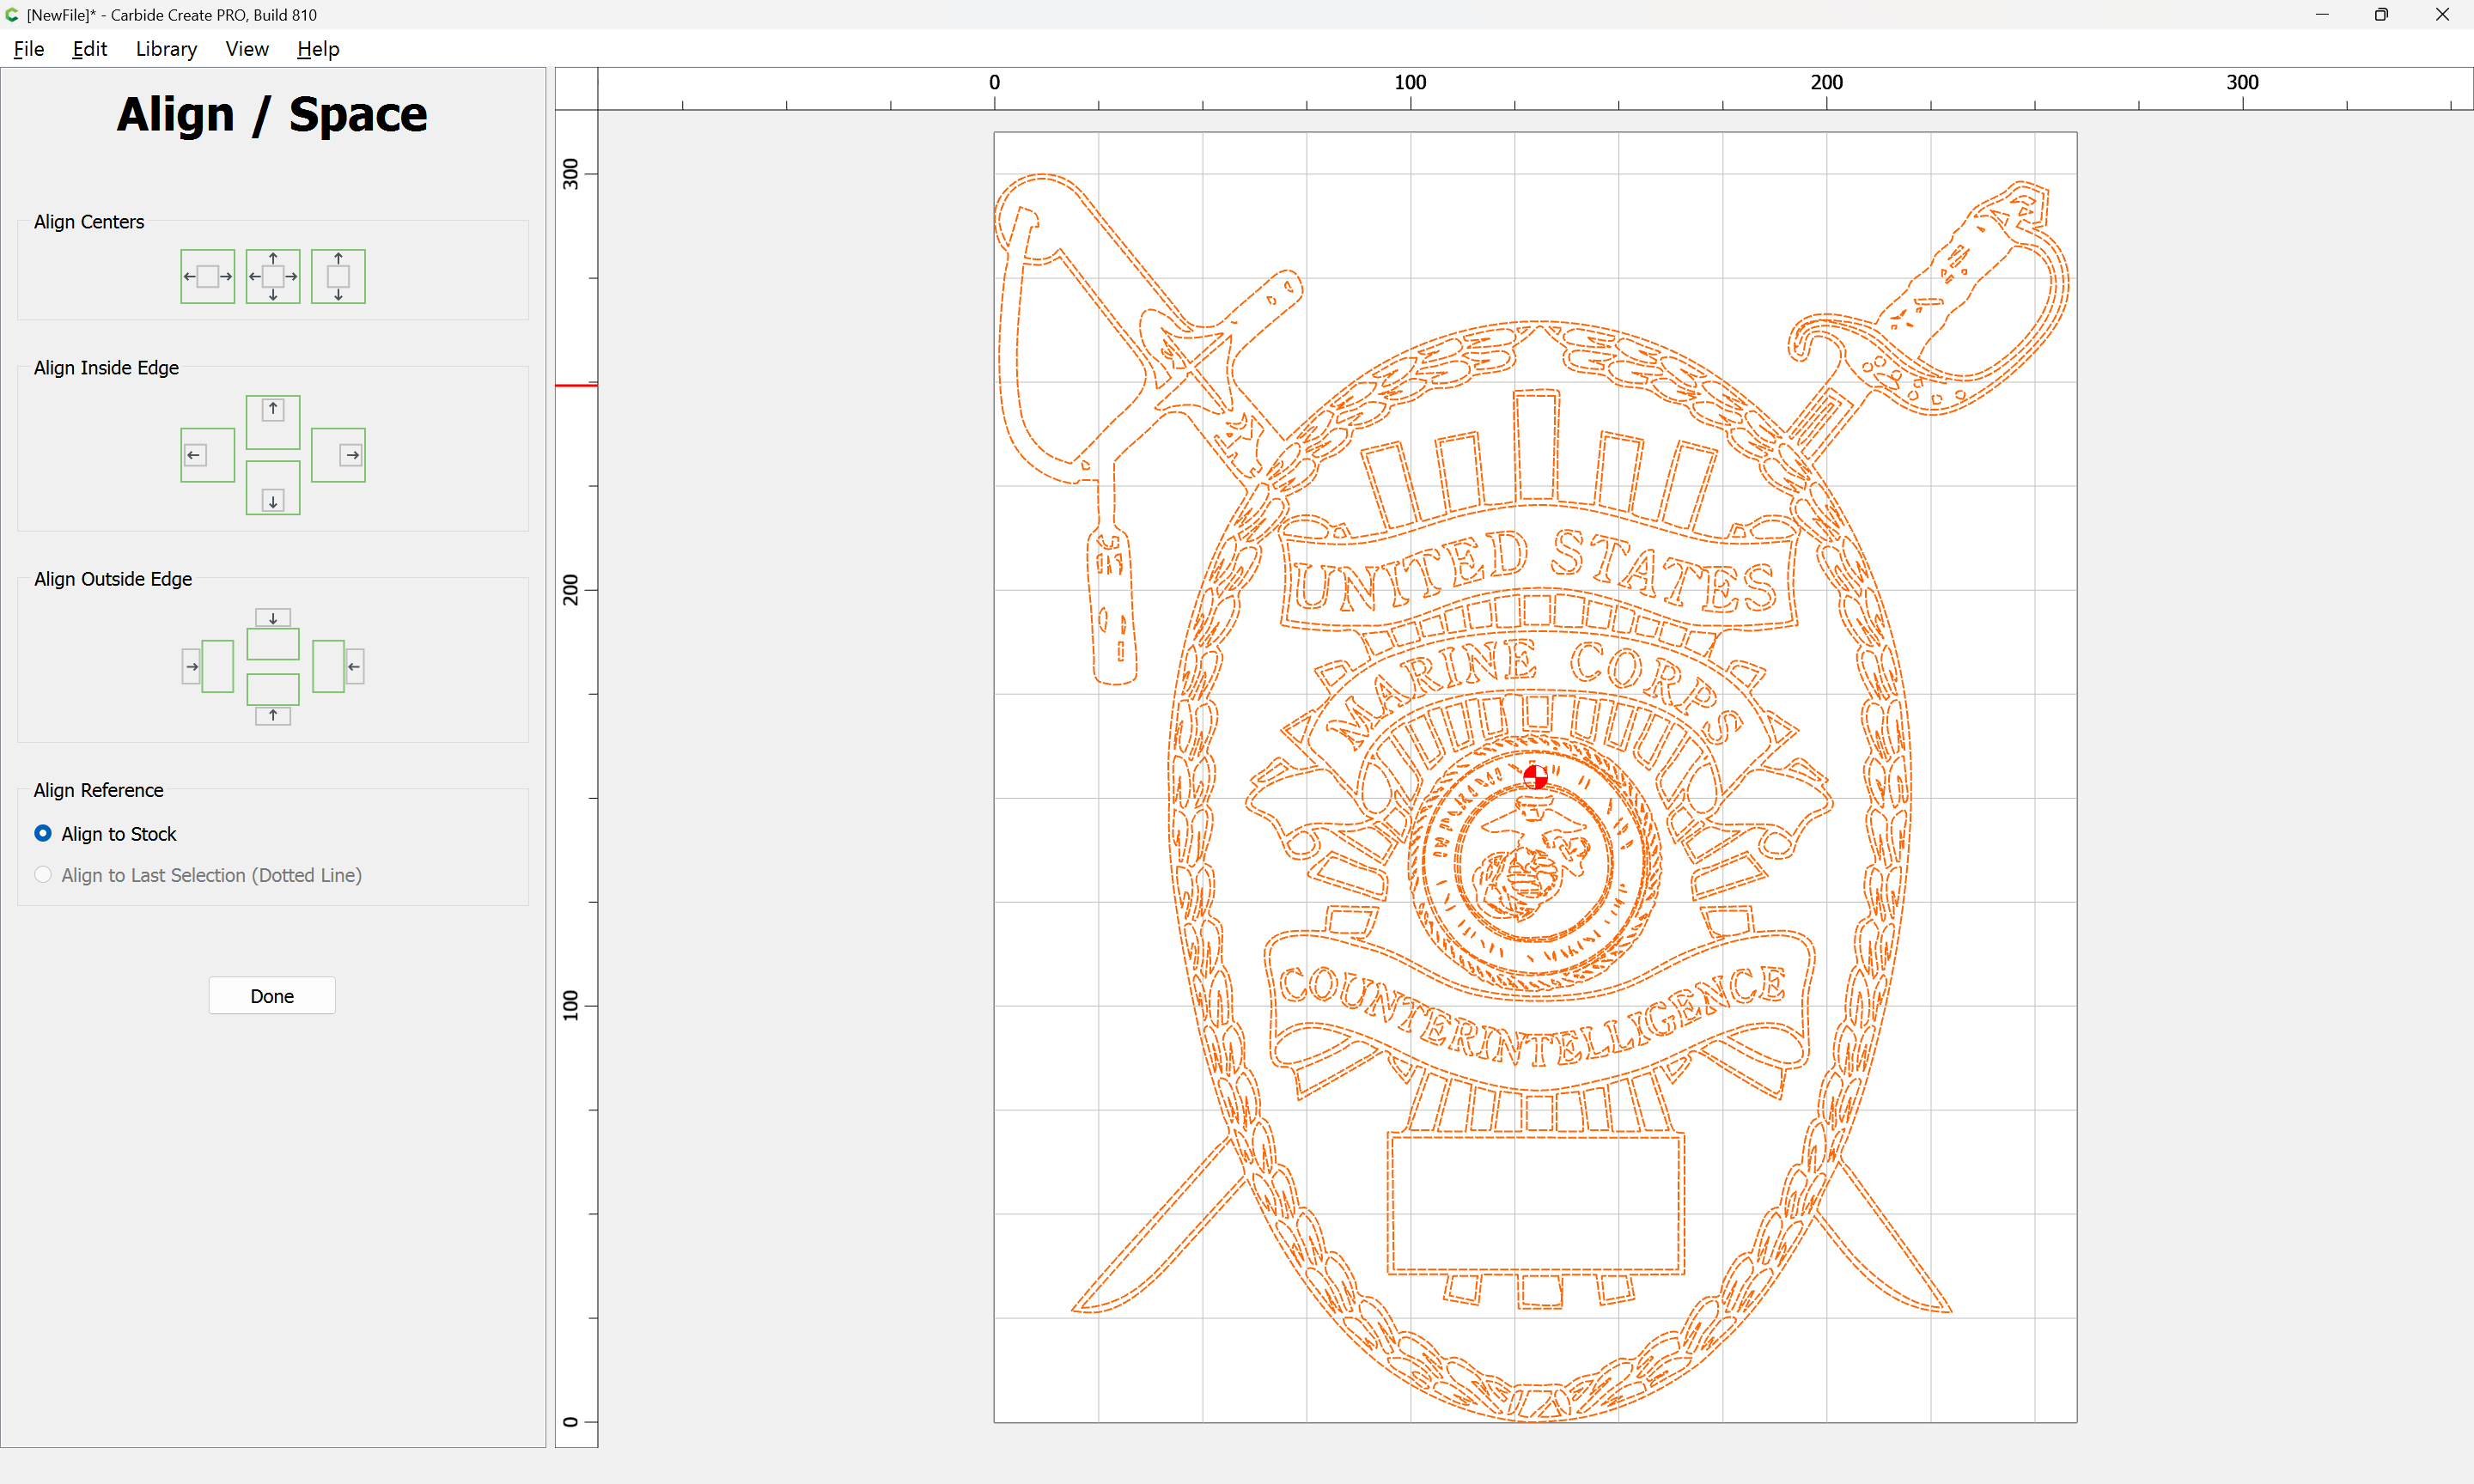Open the Help menu

pyautogui.click(x=318, y=49)
